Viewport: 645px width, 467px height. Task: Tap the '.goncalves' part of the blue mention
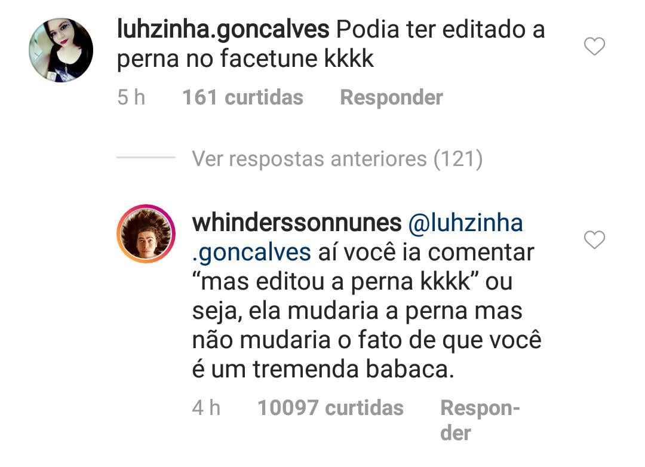click(251, 253)
